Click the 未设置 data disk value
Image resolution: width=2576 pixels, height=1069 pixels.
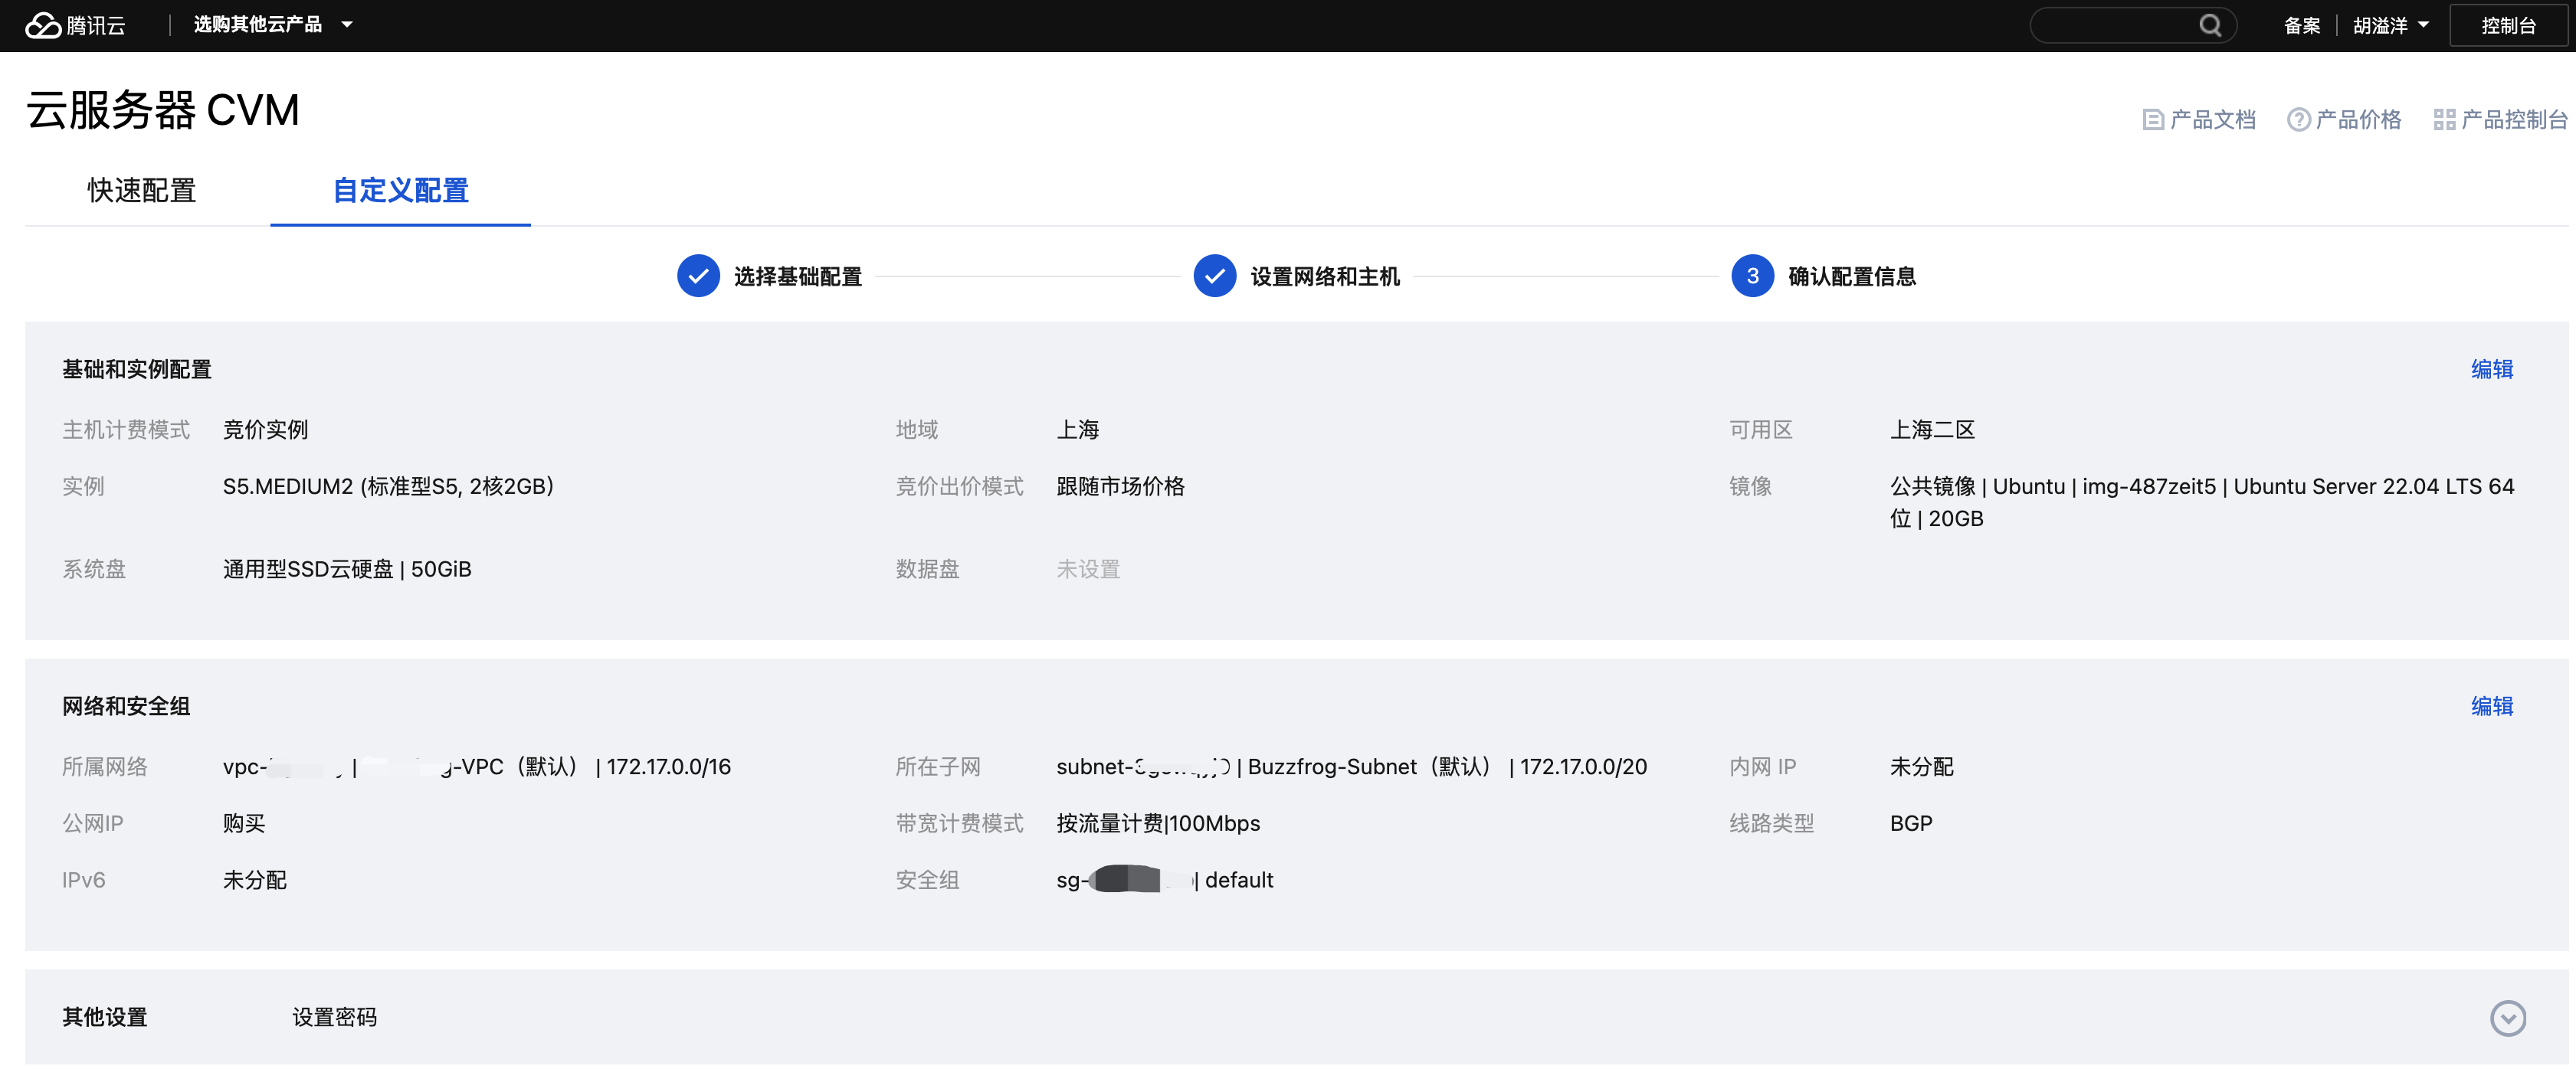(1088, 570)
